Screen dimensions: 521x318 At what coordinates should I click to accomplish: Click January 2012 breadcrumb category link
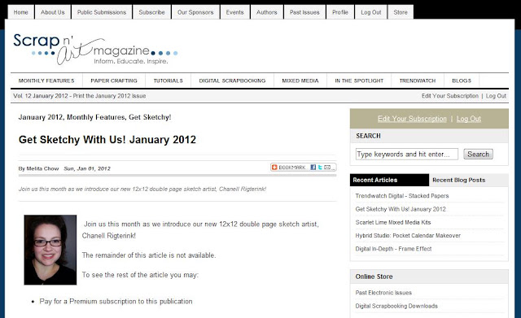[41, 117]
